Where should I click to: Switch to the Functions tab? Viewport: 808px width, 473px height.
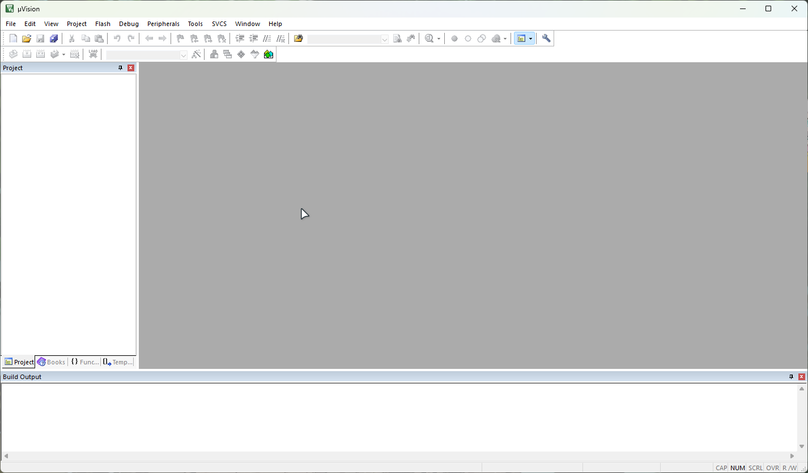pyautogui.click(x=85, y=362)
